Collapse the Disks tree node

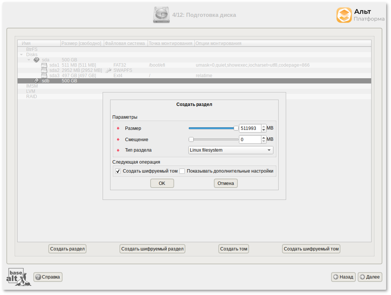[21, 55]
